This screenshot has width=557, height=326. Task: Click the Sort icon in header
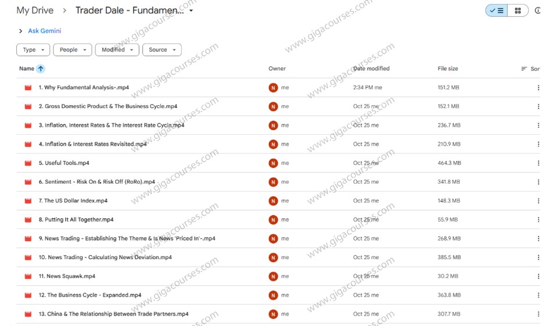524,69
